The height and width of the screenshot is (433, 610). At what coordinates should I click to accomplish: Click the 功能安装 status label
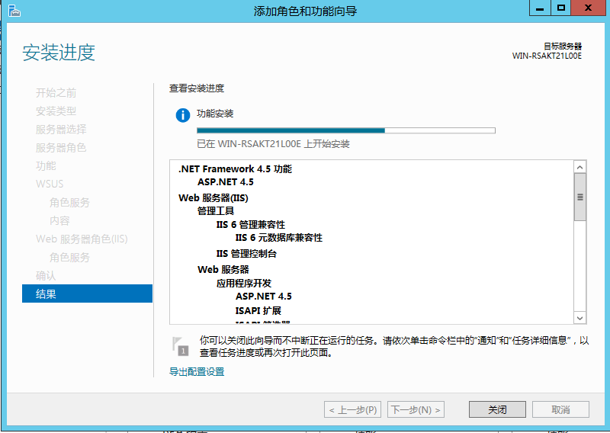(x=215, y=114)
